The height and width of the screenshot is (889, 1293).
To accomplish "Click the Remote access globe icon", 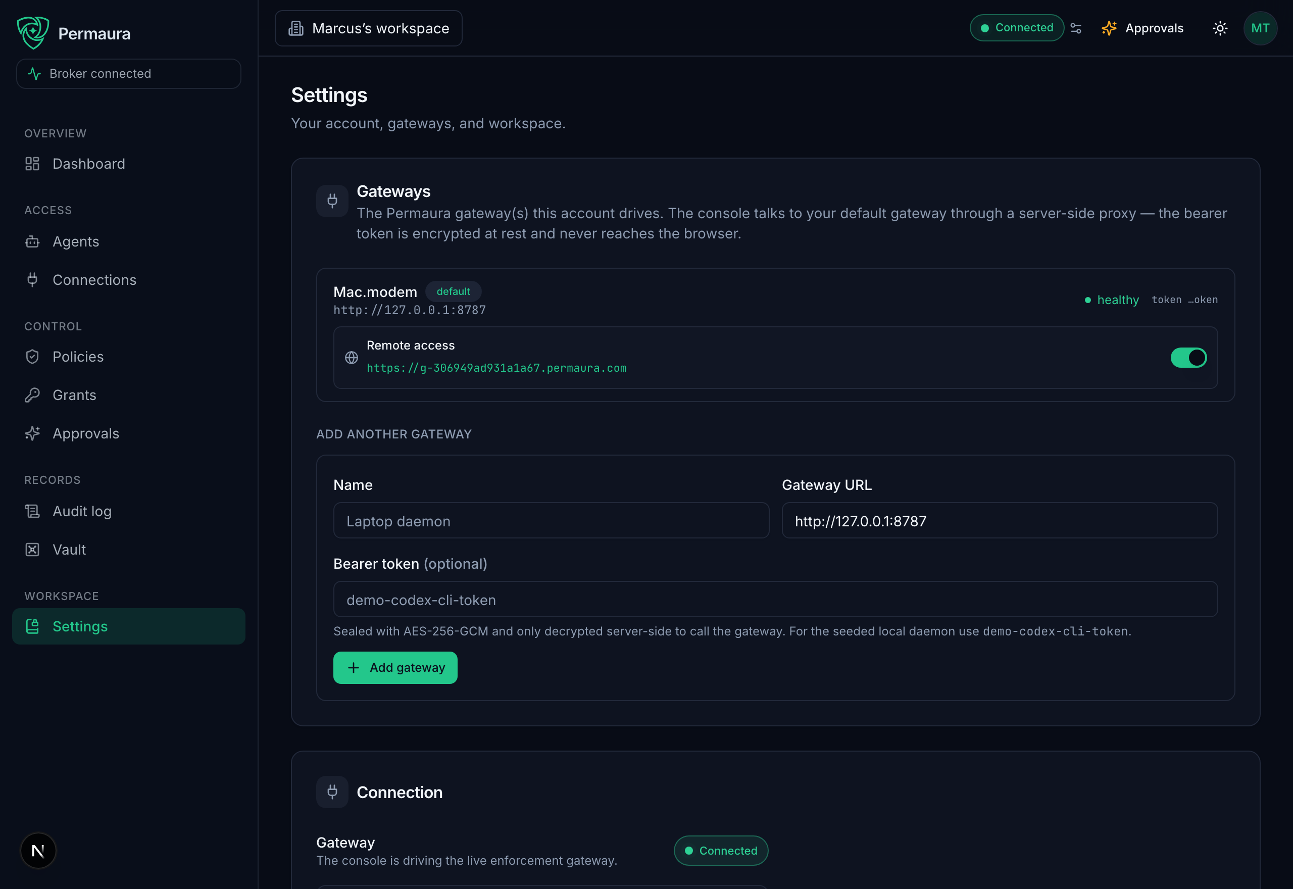I will [x=352, y=358].
